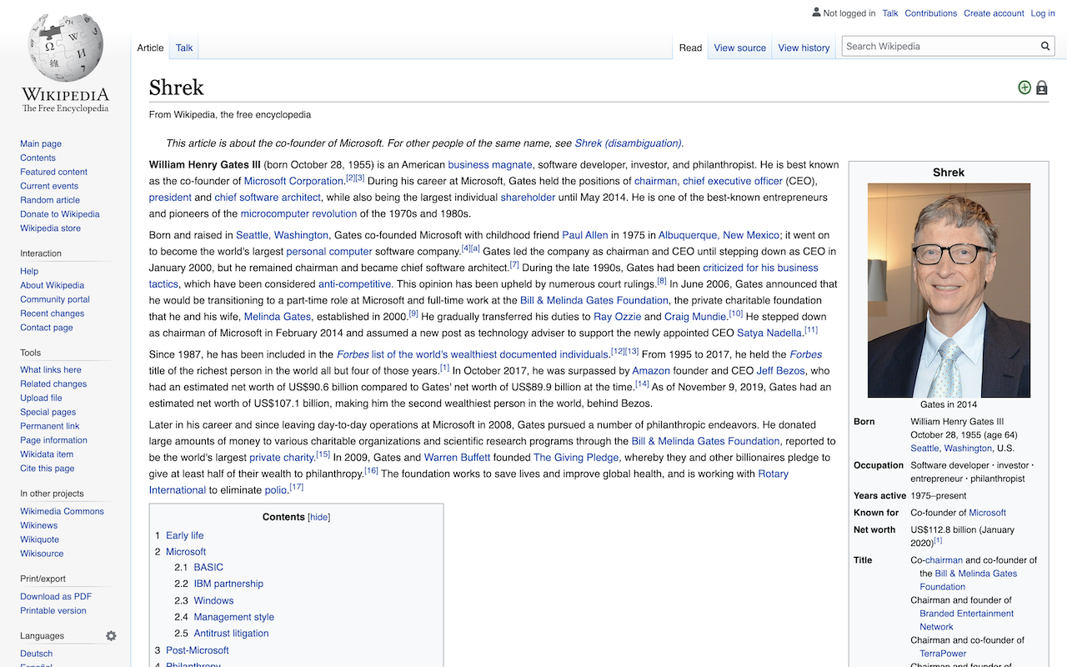Click Create account link
The width and height of the screenshot is (1067, 667).
(x=994, y=13)
